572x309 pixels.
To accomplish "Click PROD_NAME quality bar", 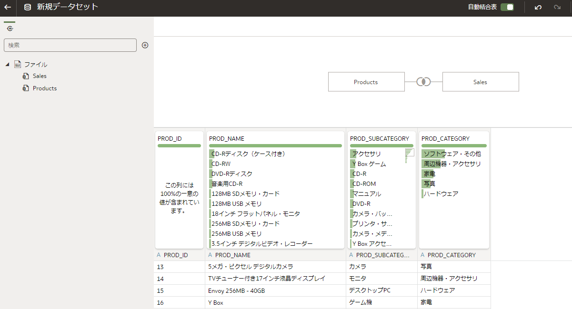I will (275, 145).
